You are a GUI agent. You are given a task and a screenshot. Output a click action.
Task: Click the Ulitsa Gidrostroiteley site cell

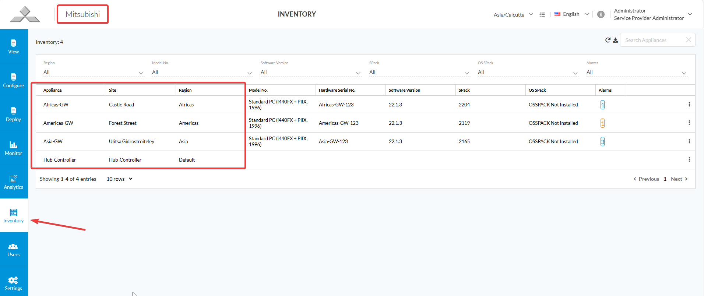click(131, 141)
